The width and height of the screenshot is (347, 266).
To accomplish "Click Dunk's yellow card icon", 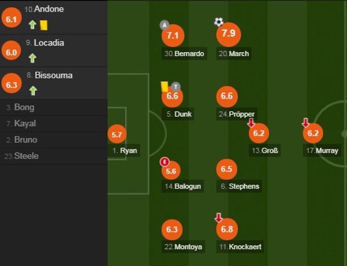I will coord(164,86).
